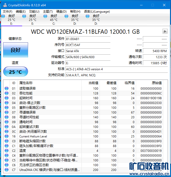Click status icon of C2 温度 row

pos(7,151)
